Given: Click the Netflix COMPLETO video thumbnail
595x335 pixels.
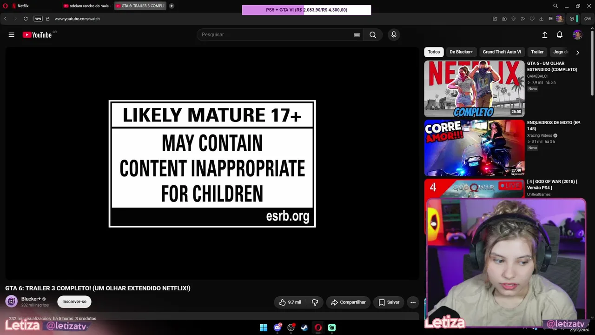Looking at the screenshot, I should point(474,89).
